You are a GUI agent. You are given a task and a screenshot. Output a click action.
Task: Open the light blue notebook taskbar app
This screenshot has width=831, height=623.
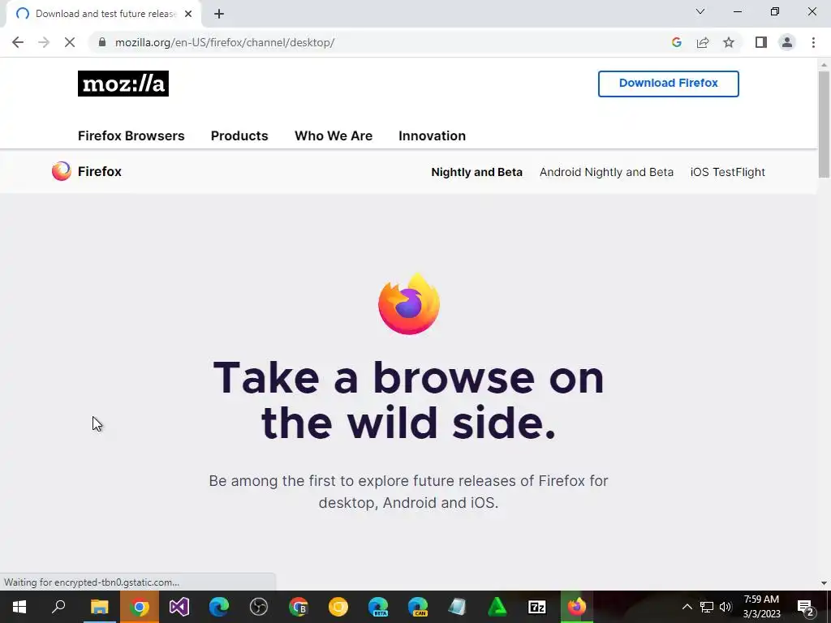[458, 607]
